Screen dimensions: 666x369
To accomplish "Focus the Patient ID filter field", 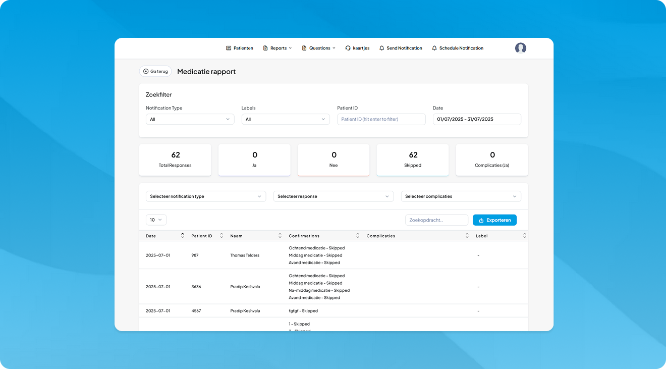I will [381, 119].
